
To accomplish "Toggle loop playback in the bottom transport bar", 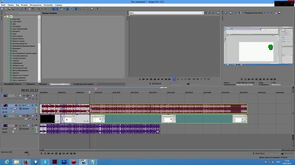I will [x=45, y=154].
